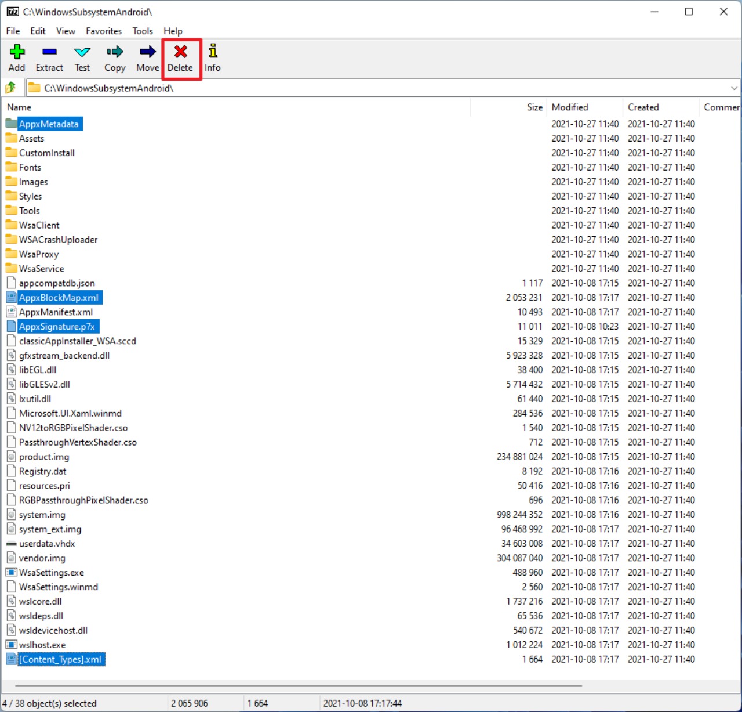This screenshot has width=742, height=712.
Task: Select Microsoft.UI.Xaml.winmd file
Action: (70, 413)
